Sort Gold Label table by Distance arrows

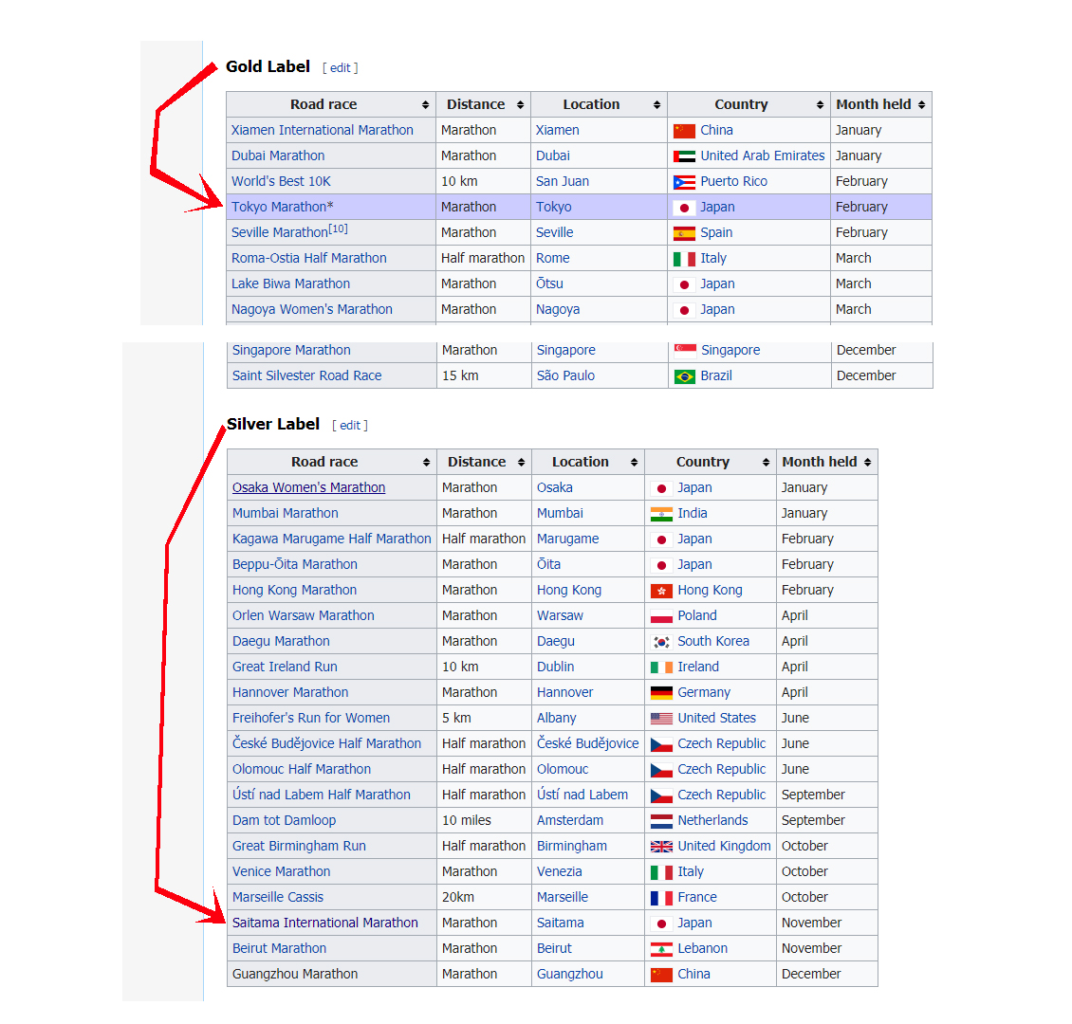click(520, 105)
